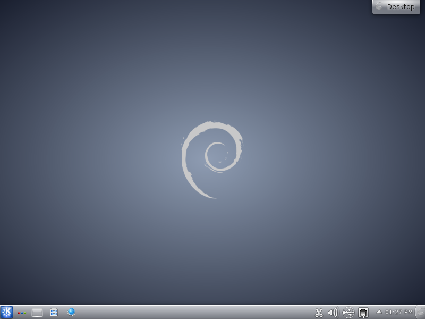The width and height of the screenshot is (425, 319).
Task: Open the USB device notifier icon
Action: coord(348,313)
